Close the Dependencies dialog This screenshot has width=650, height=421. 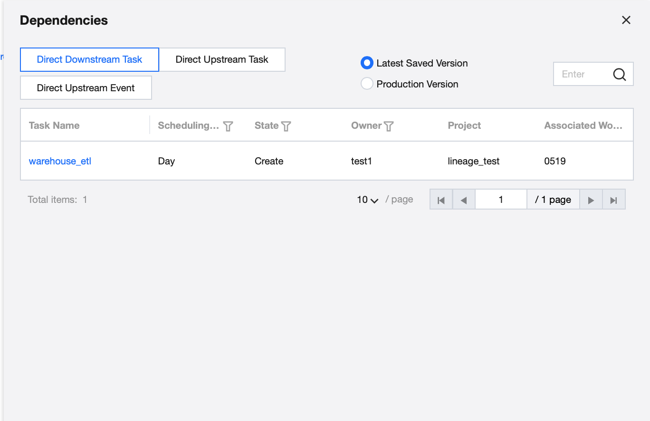click(x=626, y=20)
